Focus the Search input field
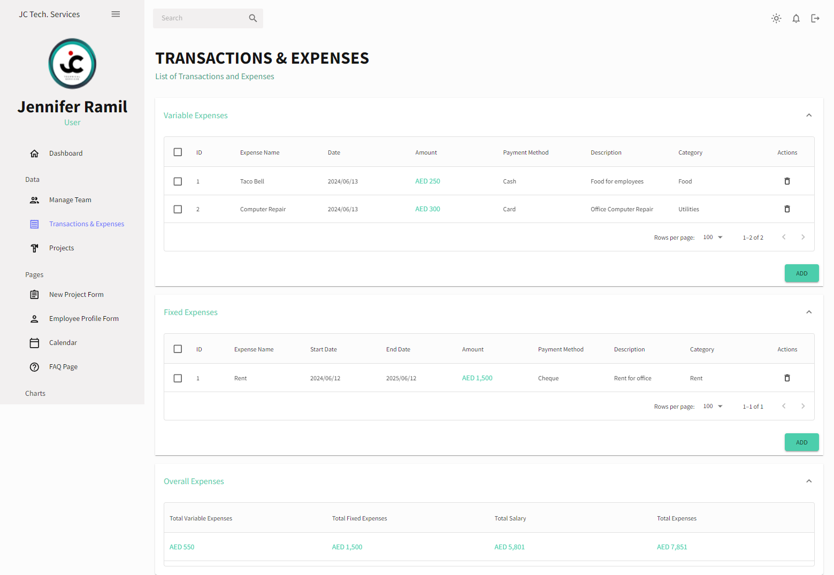 pos(201,18)
